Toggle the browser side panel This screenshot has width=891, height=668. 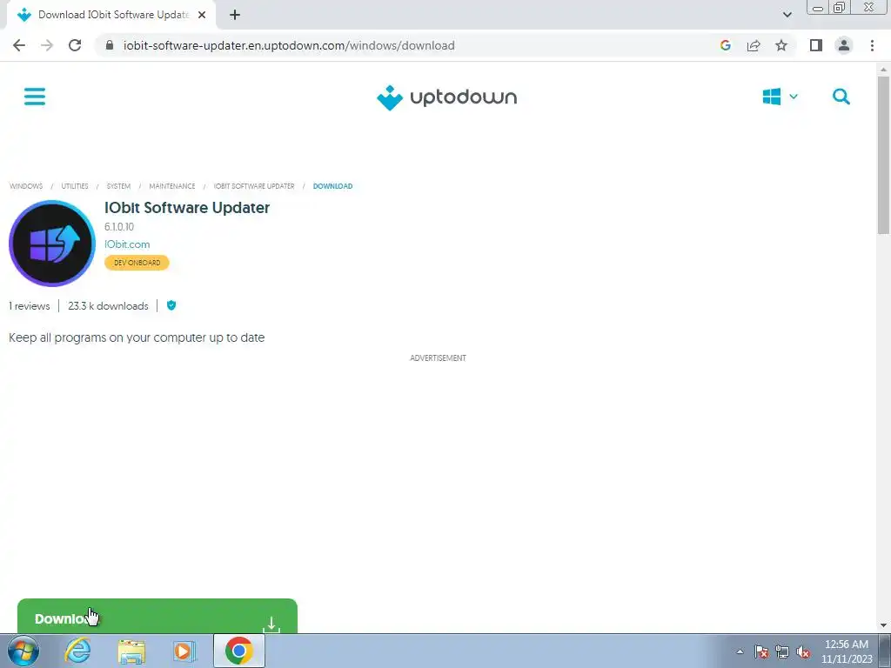coord(816,45)
